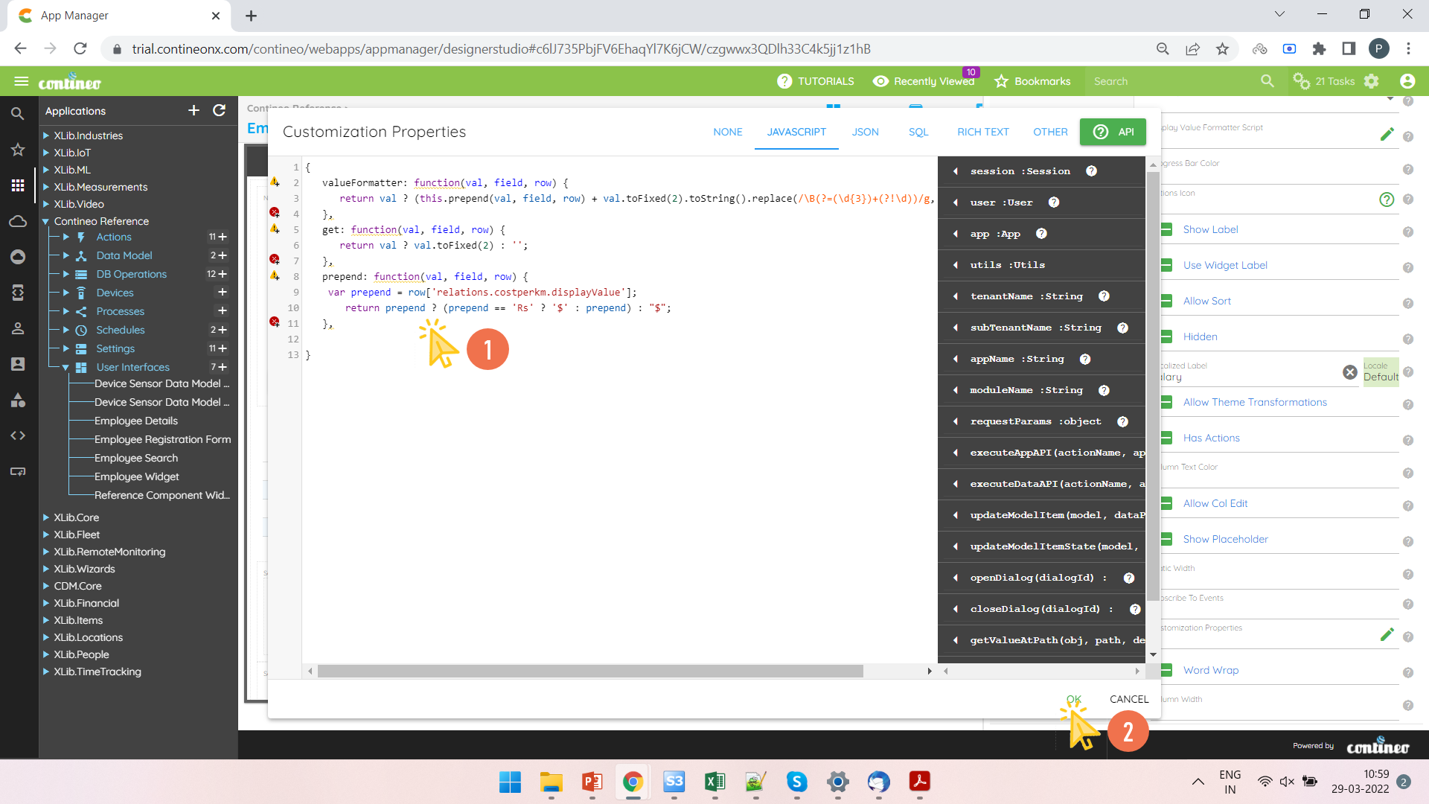This screenshot has width=1429, height=804.
Task: Toggle the Show Label switch
Action: point(1168,229)
